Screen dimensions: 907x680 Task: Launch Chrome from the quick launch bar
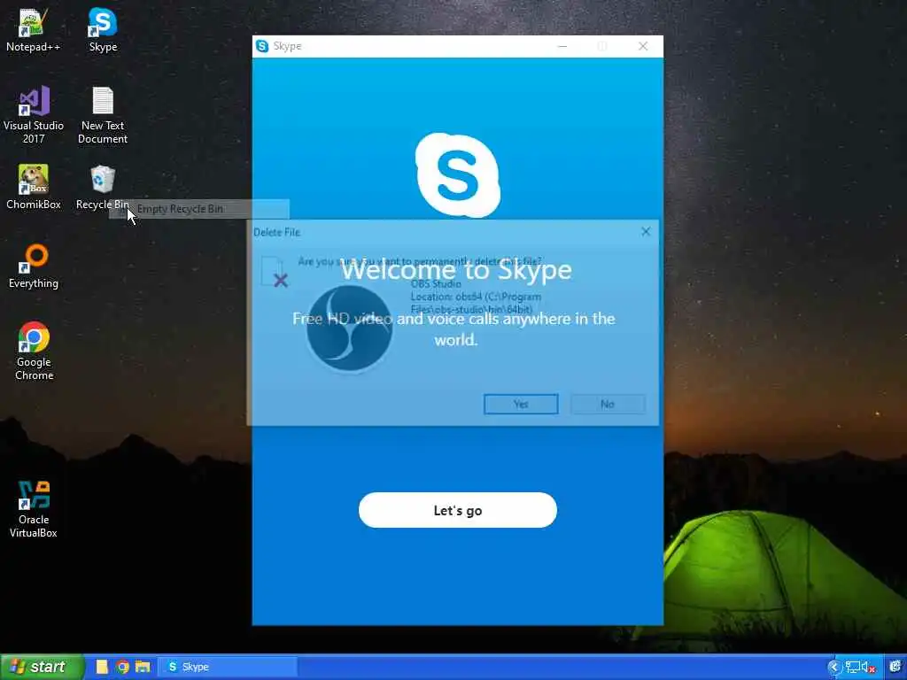[122, 667]
